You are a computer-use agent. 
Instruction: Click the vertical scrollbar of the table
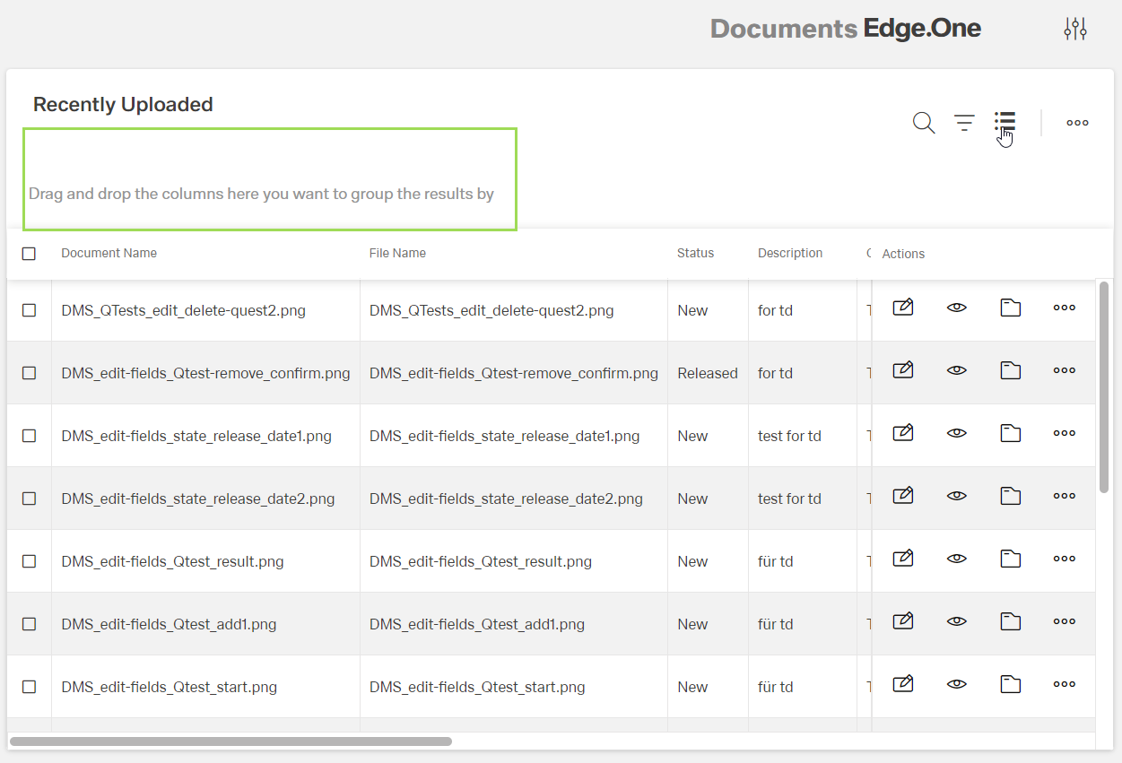[1104, 386]
